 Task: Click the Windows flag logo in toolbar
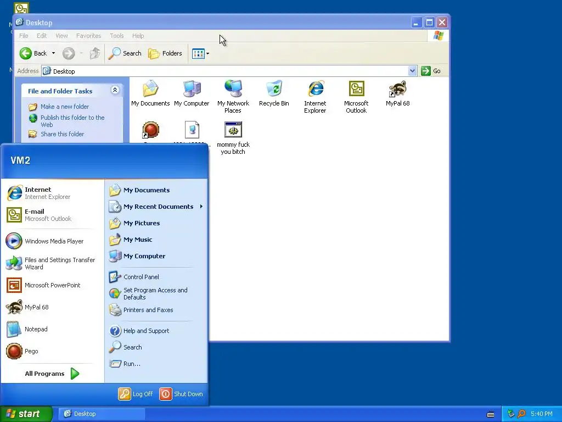tap(439, 36)
